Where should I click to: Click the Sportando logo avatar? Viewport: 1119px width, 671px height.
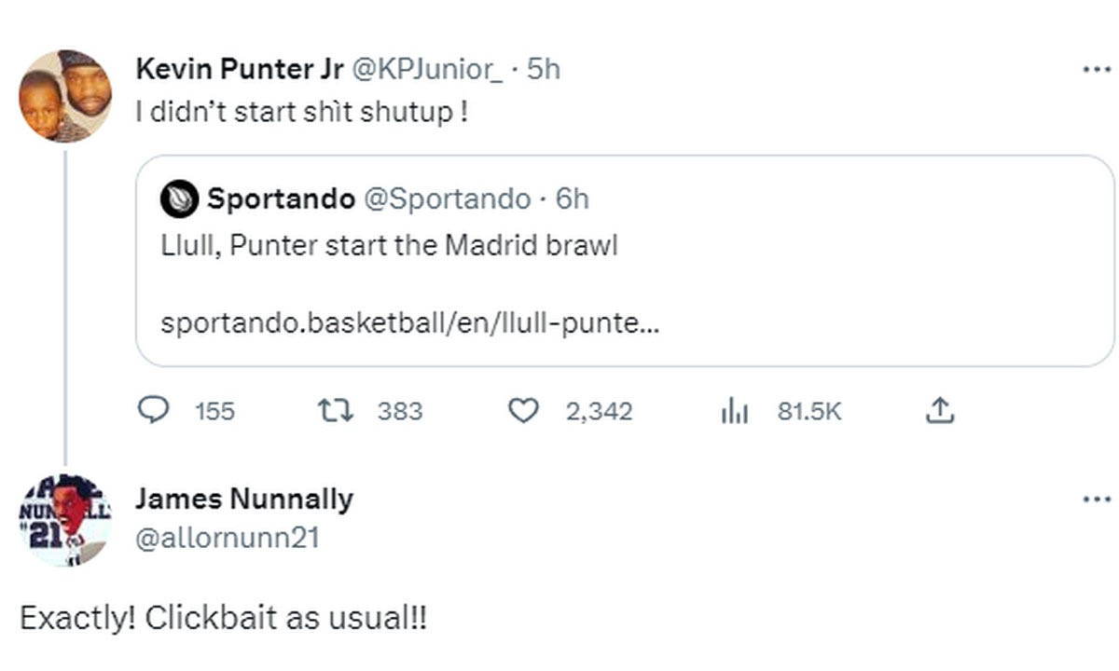pos(180,199)
